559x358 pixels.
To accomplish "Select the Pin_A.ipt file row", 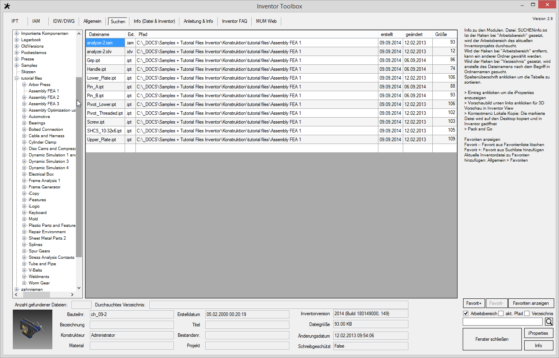I will [x=271, y=87].
